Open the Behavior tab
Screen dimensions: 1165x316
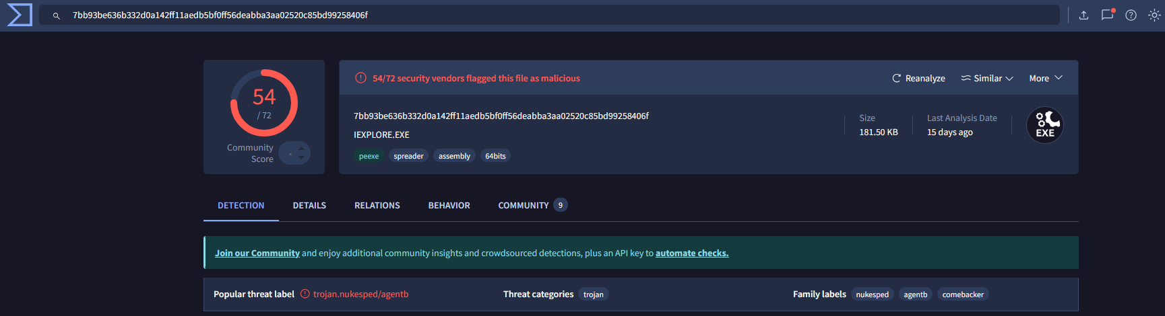(449, 206)
